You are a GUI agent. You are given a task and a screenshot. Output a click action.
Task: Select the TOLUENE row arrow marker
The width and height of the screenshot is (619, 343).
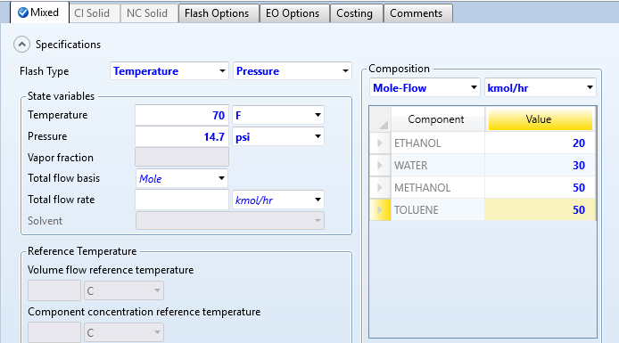click(380, 209)
